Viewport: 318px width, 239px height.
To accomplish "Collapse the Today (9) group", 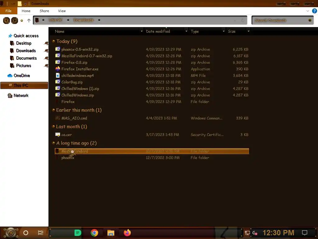I will [53, 41].
